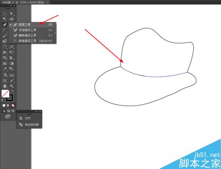
Task: Swap fill and stroke colors
Action: point(12,91)
